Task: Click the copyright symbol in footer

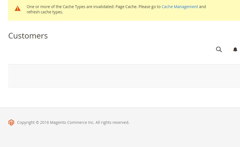Action: (37, 122)
